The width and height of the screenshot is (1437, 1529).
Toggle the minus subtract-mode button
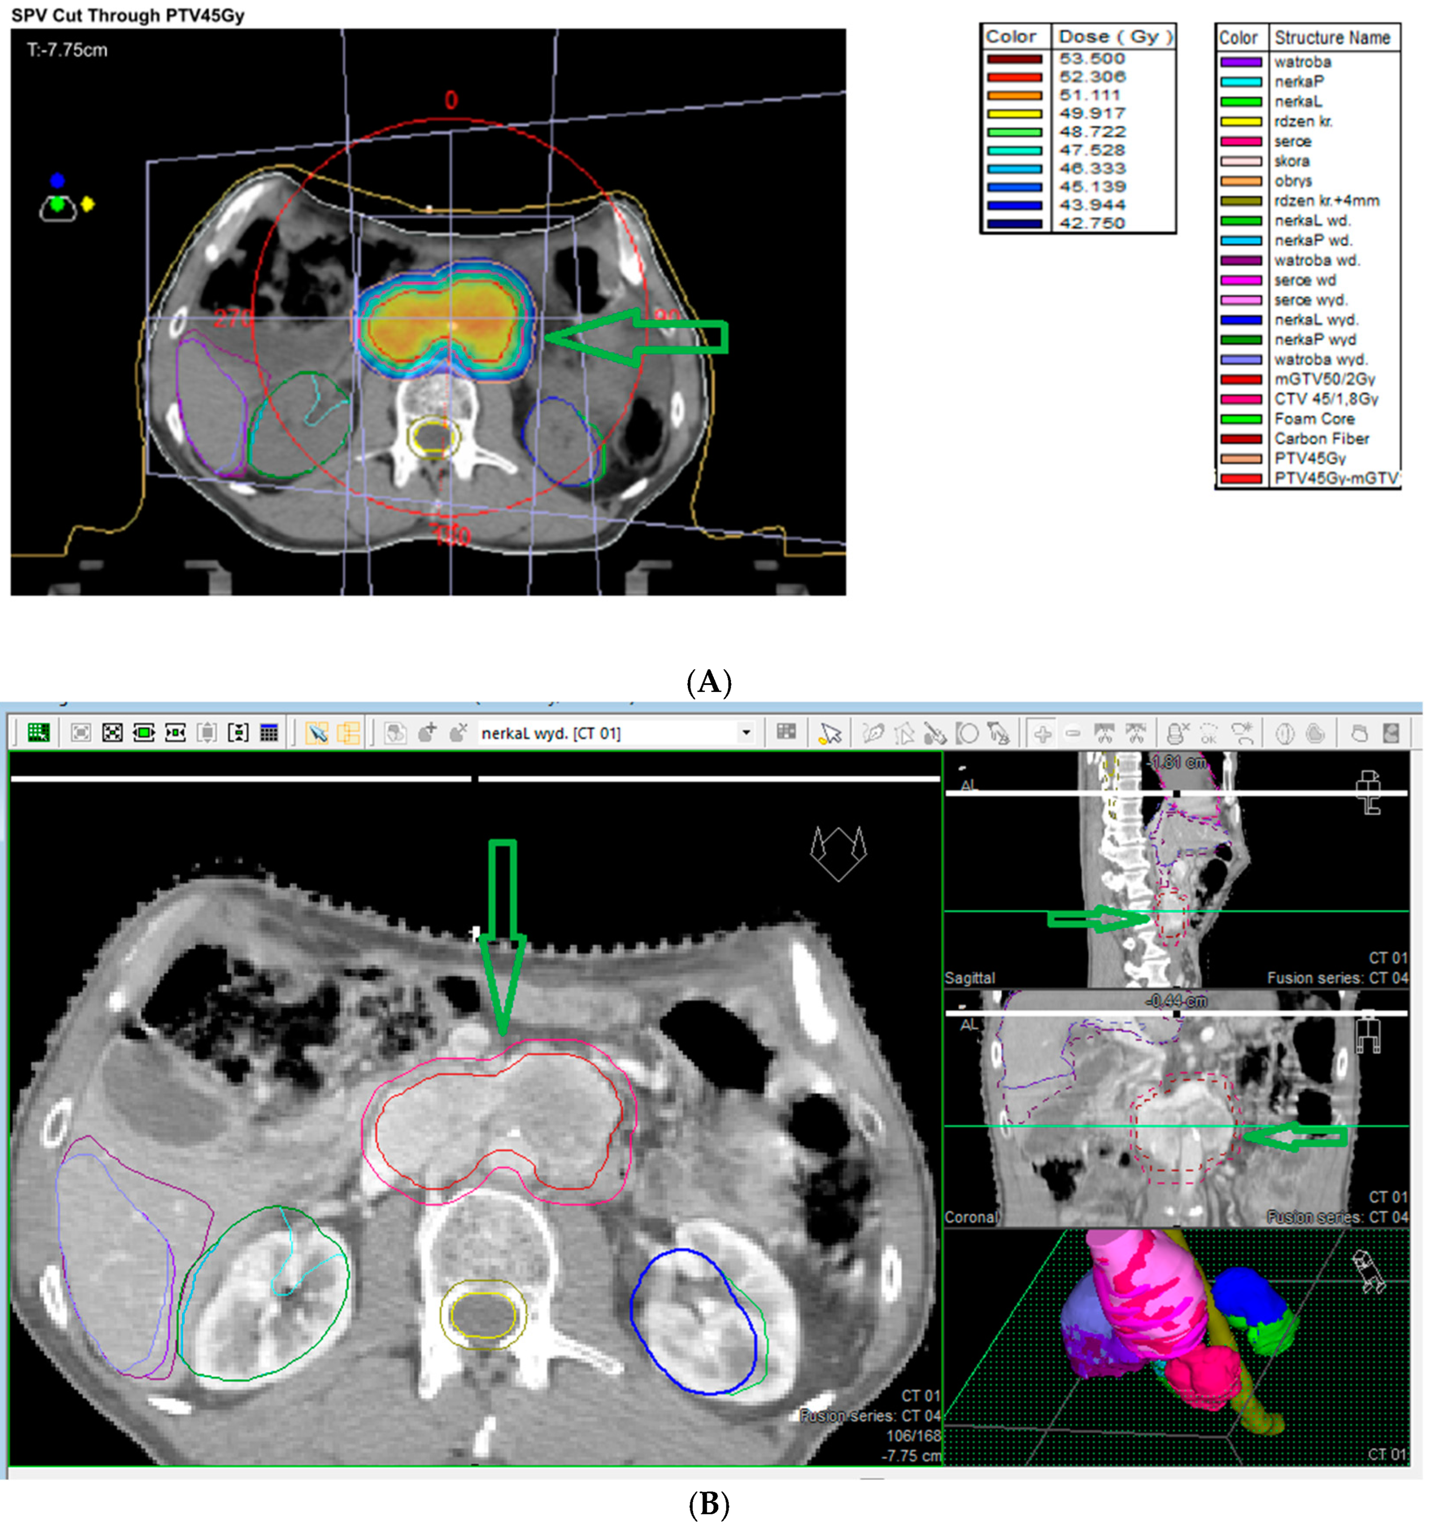(x=1074, y=733)
